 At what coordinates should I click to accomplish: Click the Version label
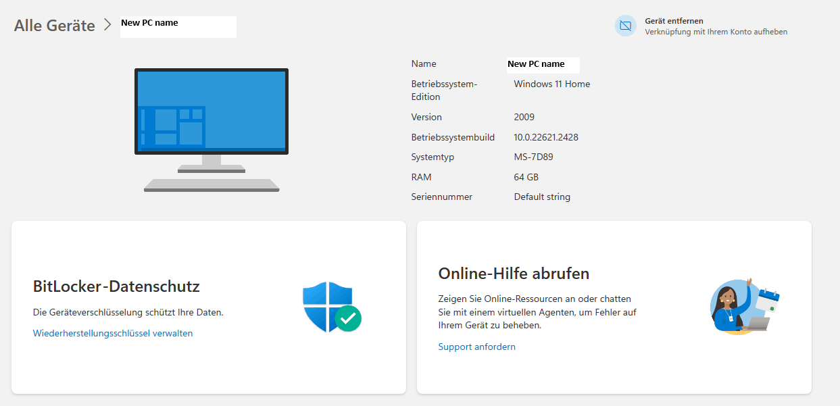tap(426, 117)
